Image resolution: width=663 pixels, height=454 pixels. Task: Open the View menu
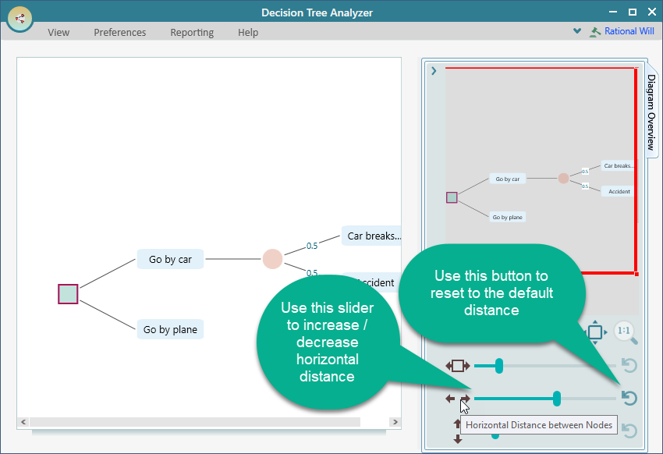(x=58, y=33)
